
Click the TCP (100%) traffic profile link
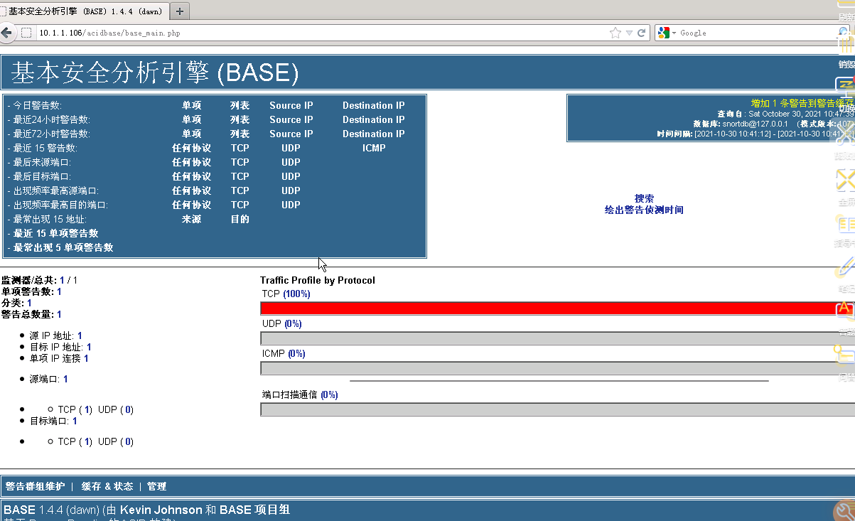point(296,294)
